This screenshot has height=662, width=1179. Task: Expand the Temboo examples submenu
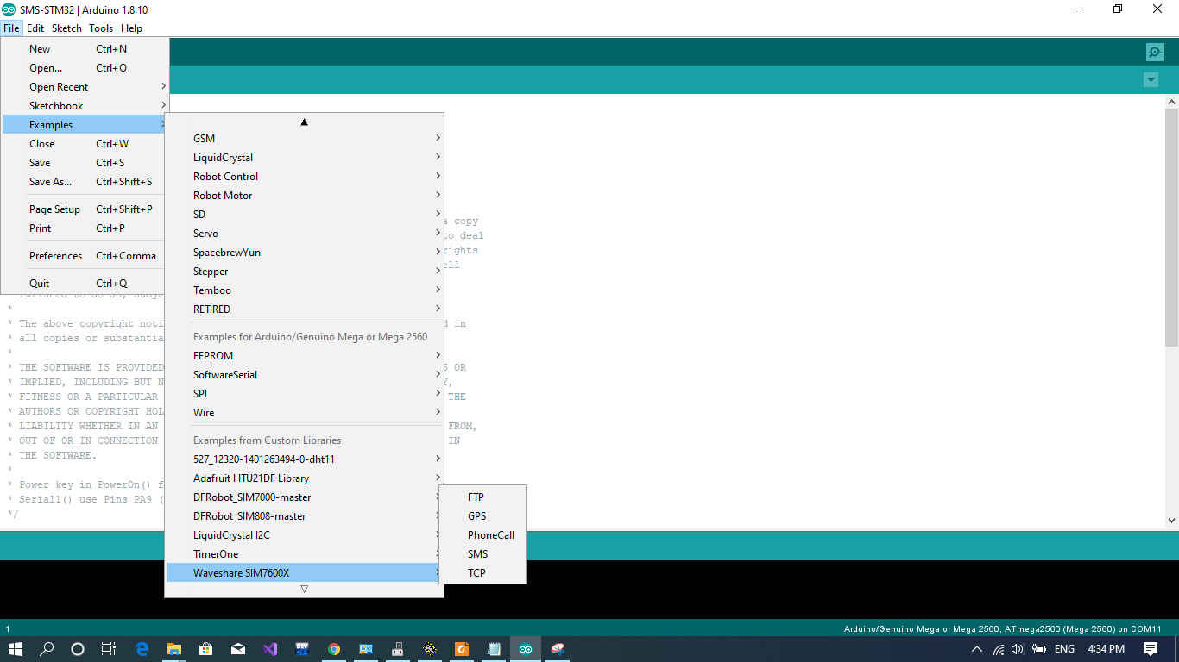pyautogui.click(x=304, y=290)
